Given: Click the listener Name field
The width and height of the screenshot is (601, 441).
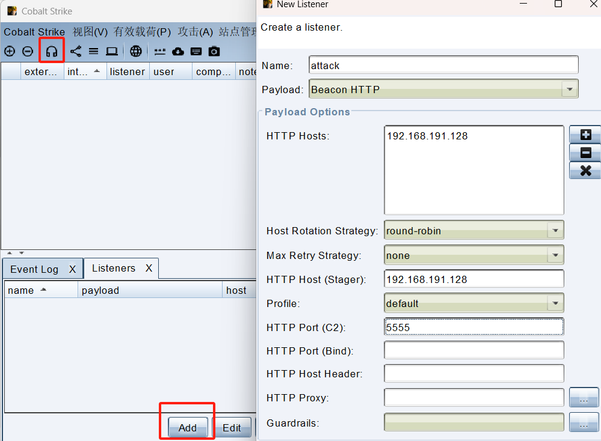Looking at the screenshot, I should click(443, 65).
